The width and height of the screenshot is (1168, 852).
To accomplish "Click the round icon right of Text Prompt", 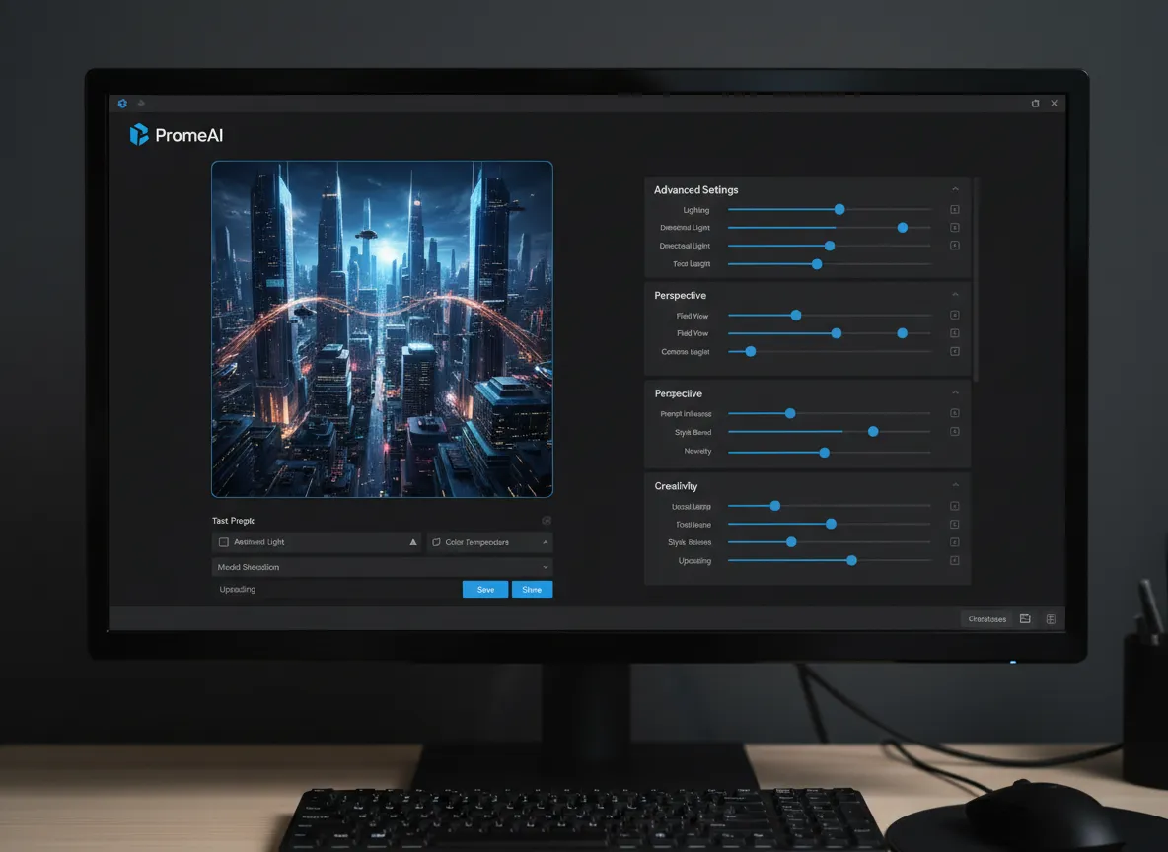I will pyautogui.click(x=547, y=521).
